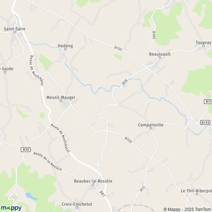
Task: Click the boxed D35 road shield
Action: (x=26, y=149)
